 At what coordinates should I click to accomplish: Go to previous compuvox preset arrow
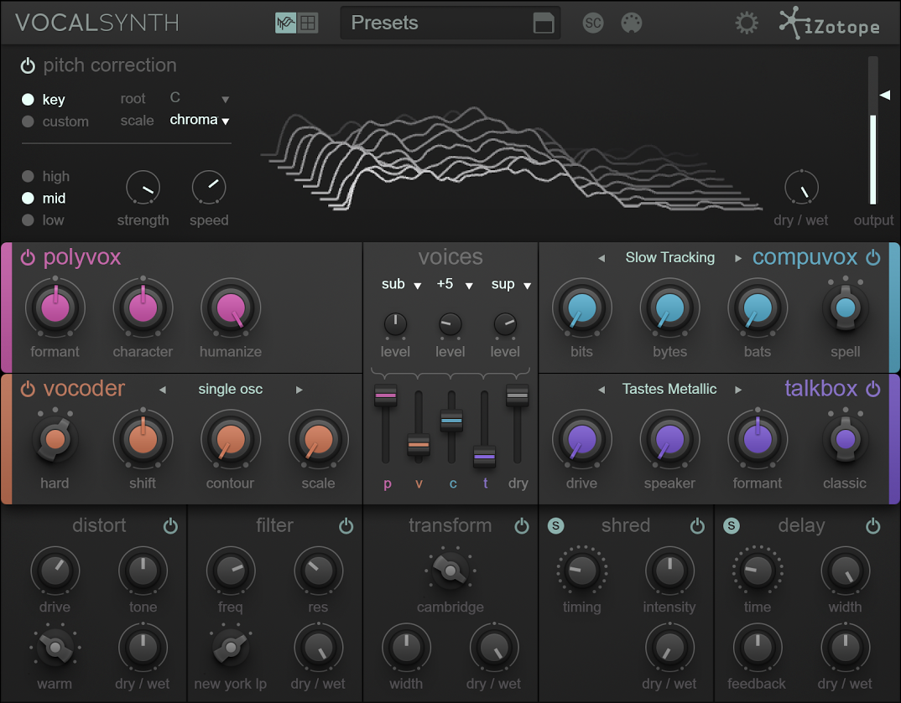(601, 258)
